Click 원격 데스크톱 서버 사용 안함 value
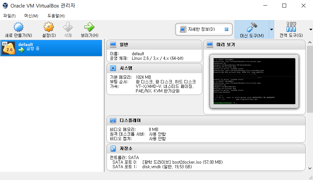The width and height of the screenshot is (313, 180). 157,134
